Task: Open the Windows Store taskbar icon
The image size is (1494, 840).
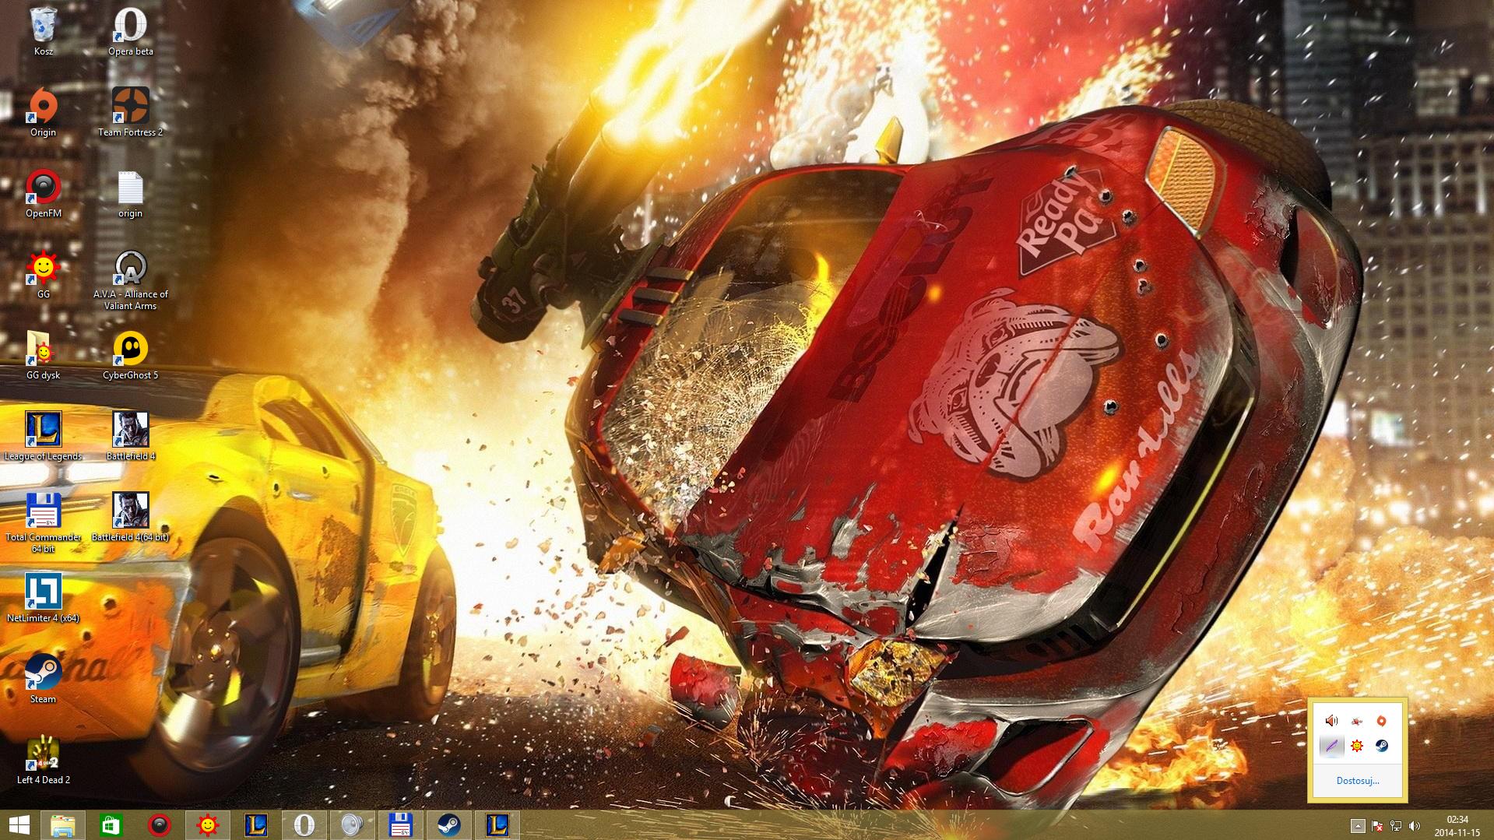Action: 111,825
